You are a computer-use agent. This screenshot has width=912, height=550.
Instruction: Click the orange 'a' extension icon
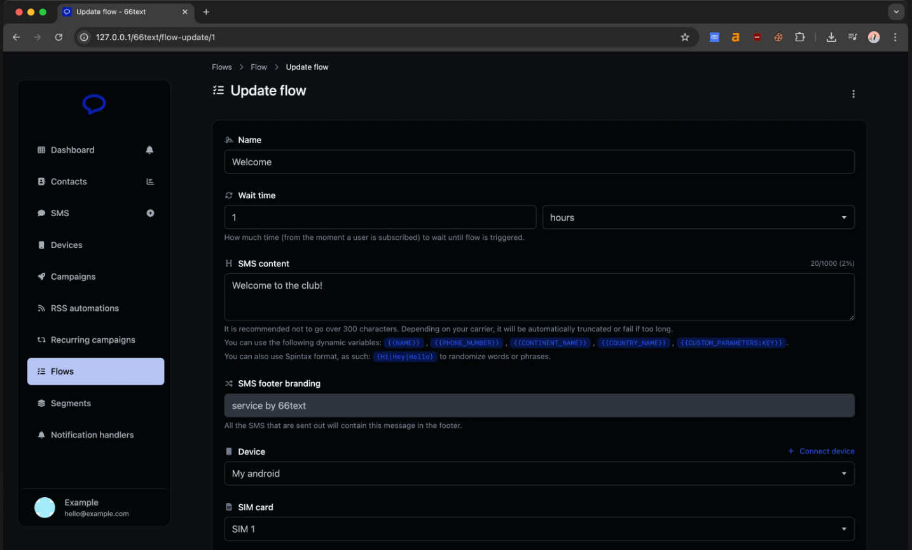[735, 38]
